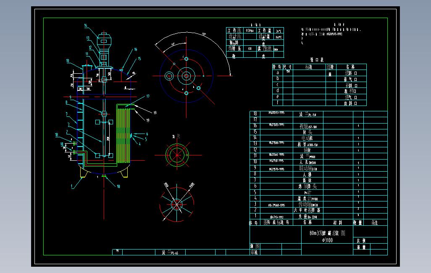Click the '进料口' cell in nozzle table
Viewport: 431px width, 273px height.
click(351, 73)
